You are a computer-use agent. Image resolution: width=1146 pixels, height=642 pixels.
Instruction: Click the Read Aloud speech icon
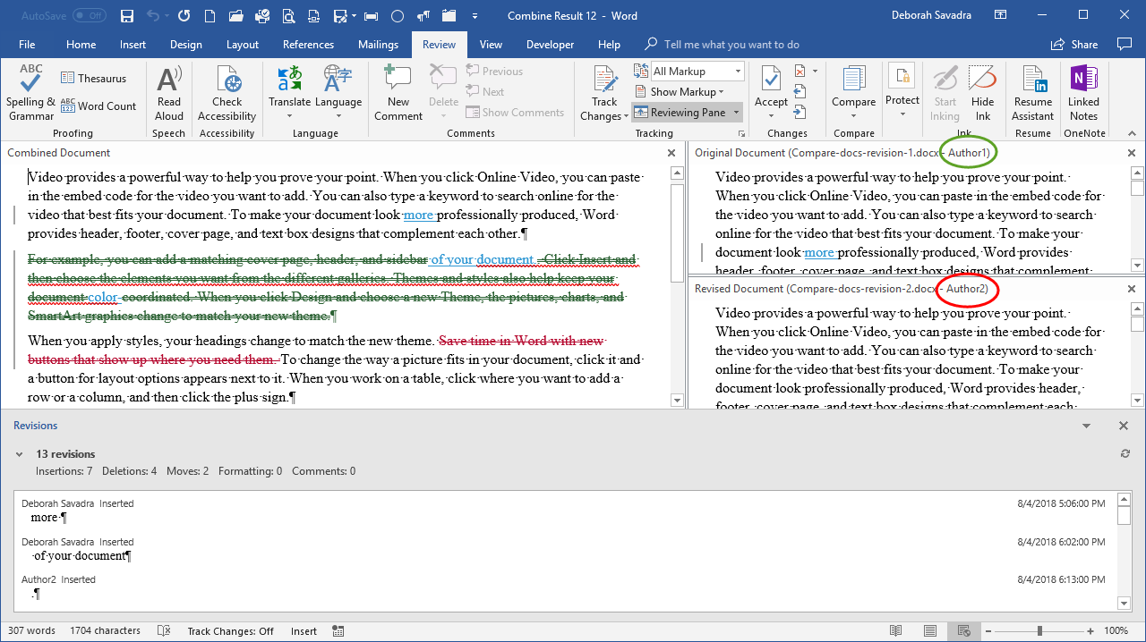click(x=169, y=93)
